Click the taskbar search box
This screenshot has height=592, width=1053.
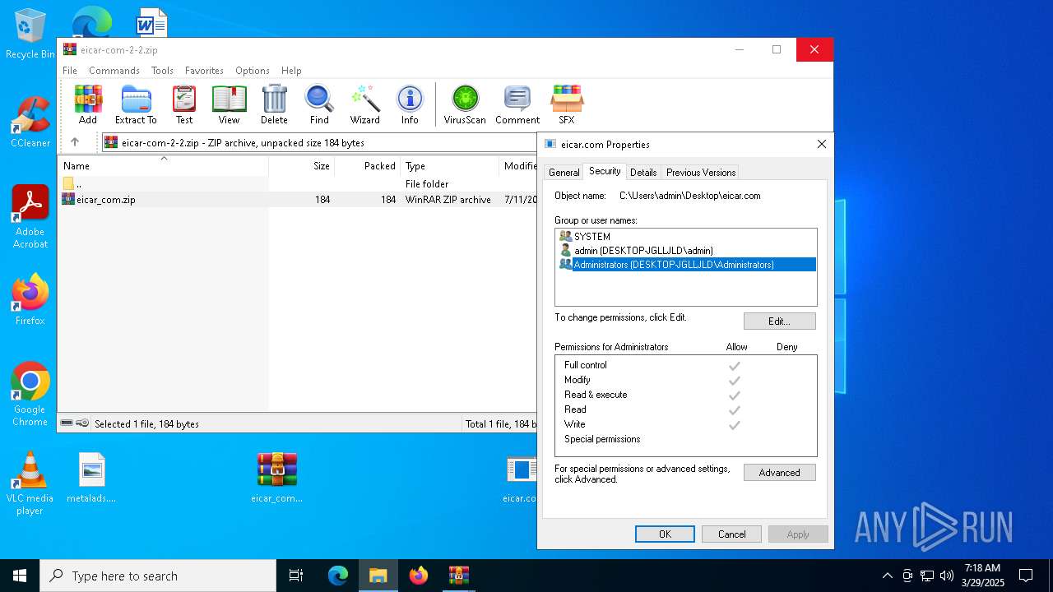[158, 576]
